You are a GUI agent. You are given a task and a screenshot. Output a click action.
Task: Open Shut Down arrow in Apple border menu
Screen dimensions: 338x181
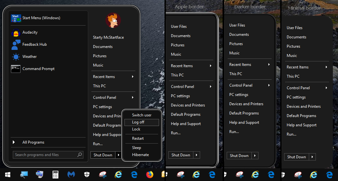(197, 155)
